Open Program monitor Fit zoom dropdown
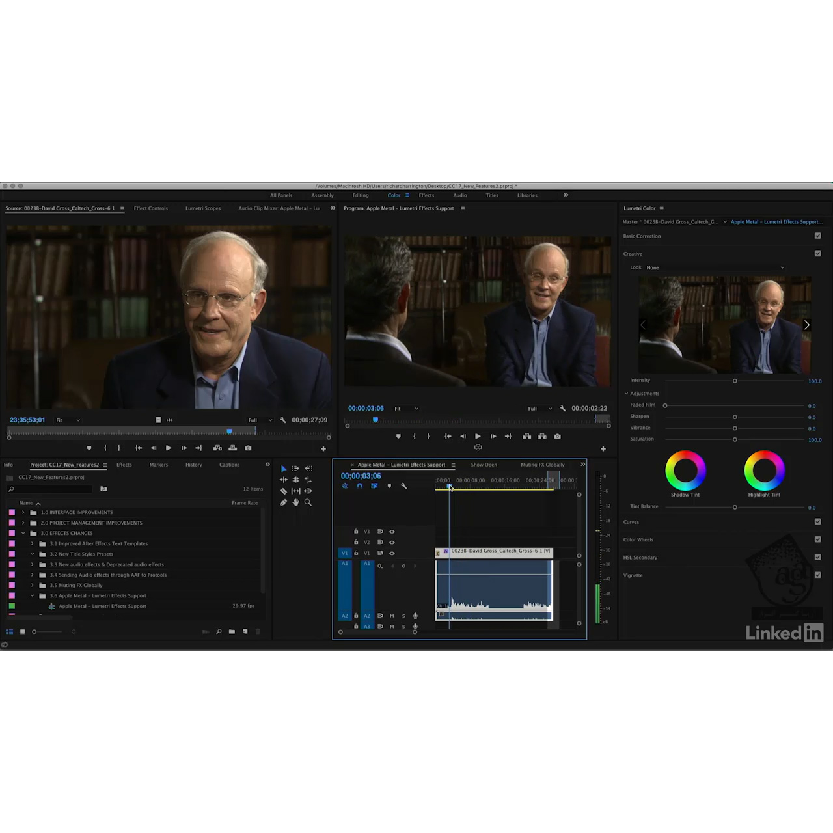The image size is (833, 833). coord(407,409)
